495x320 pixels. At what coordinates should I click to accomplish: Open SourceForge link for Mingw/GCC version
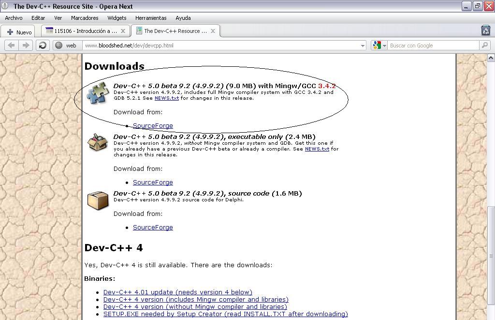(153, 126)
